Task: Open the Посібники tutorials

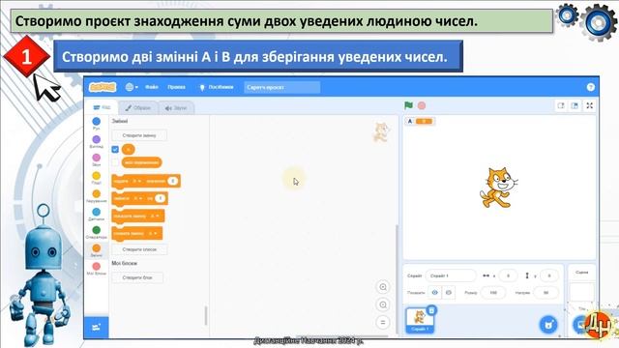Action: point(217,87)
